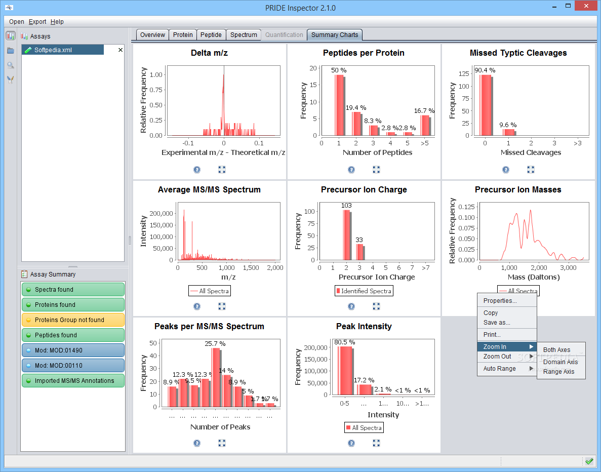Expand the Zoom In submenu
601x472 pixels.
pyautogui.click(x=507, y=346)
